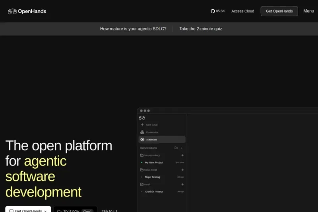Open the My New Project conversation
Image resolution: width=318 pixels, height=212 pixels.
tap(154, 163)
